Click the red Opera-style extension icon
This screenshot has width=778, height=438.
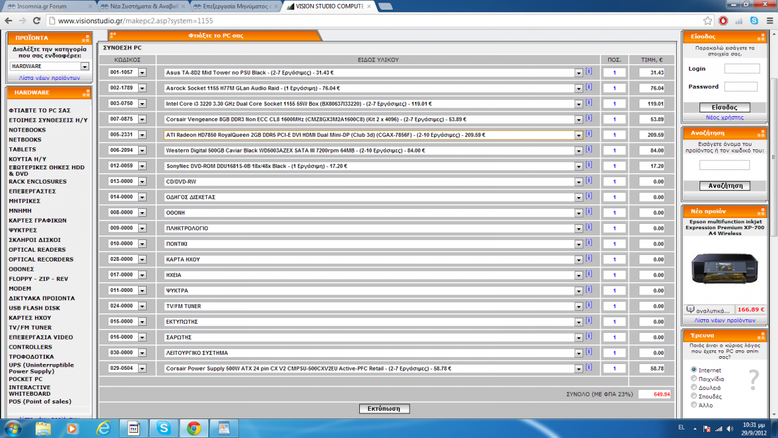pyautogui.click(x=723, y=21)
